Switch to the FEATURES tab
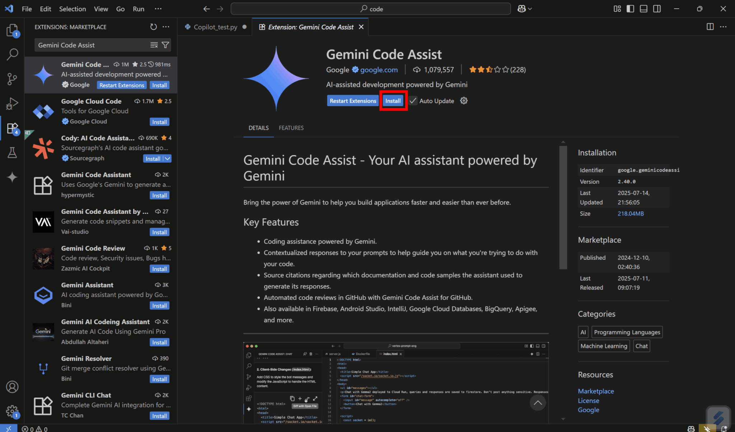The width and height of the screenshot is (735, 432). (291, 128)
